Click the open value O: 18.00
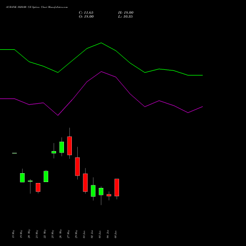 coord(86,17)
